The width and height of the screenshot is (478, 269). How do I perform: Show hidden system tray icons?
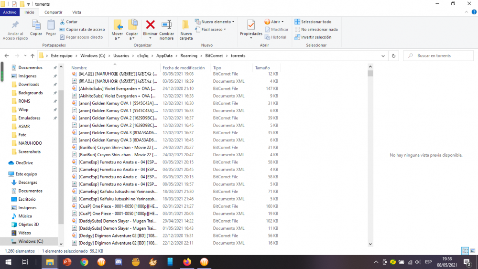[376, 262]
